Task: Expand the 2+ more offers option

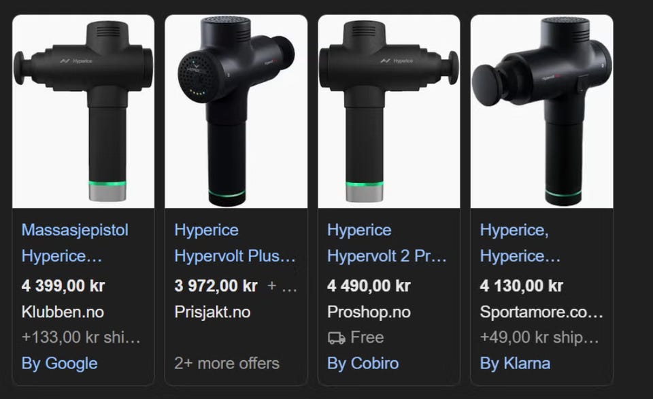Action: 227,363
